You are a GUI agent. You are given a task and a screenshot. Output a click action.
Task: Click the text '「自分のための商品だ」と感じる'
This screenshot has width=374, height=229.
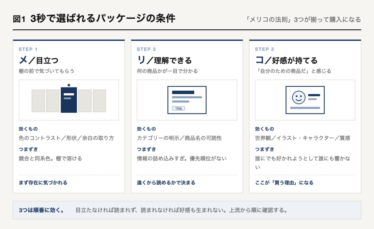pyautogui.click(x=293, y=71)
